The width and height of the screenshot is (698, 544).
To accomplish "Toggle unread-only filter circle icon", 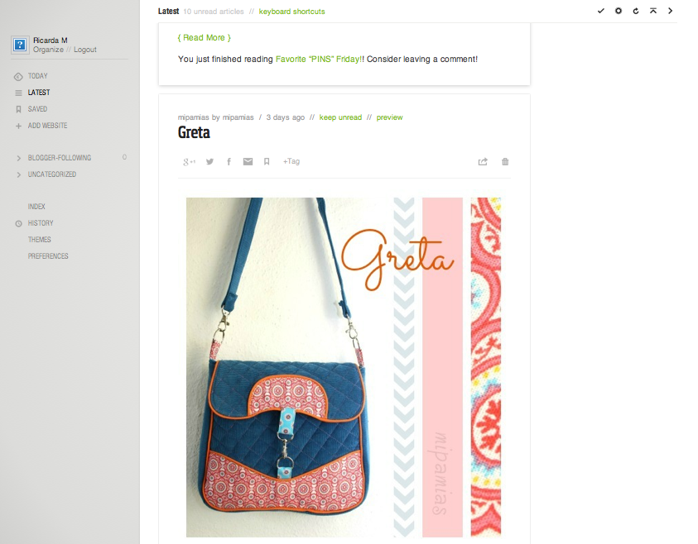I will click(x=619, y=11).
